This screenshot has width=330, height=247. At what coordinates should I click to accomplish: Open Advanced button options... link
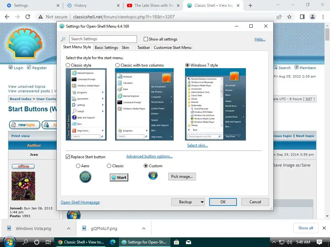click(150, 156)
